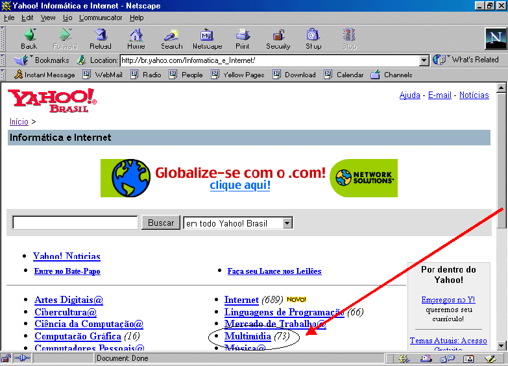Open the Edit menu
The height and width of the screenshot is (366, 508).
[27, 18]
